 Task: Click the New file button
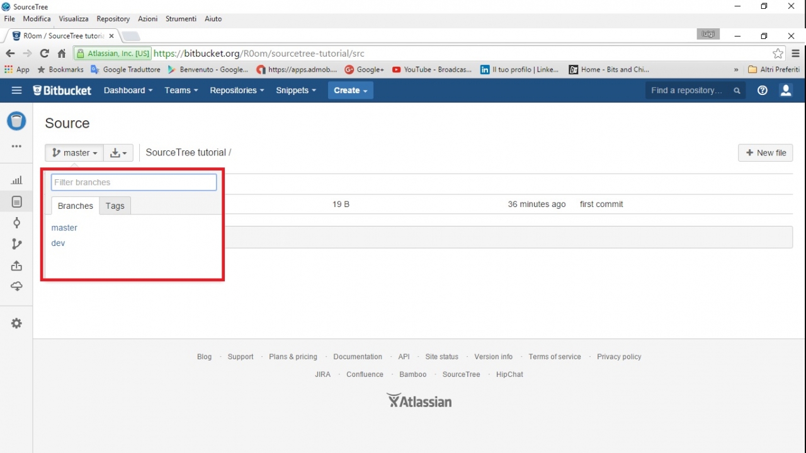pyautogui.click(x=766, y=153)
